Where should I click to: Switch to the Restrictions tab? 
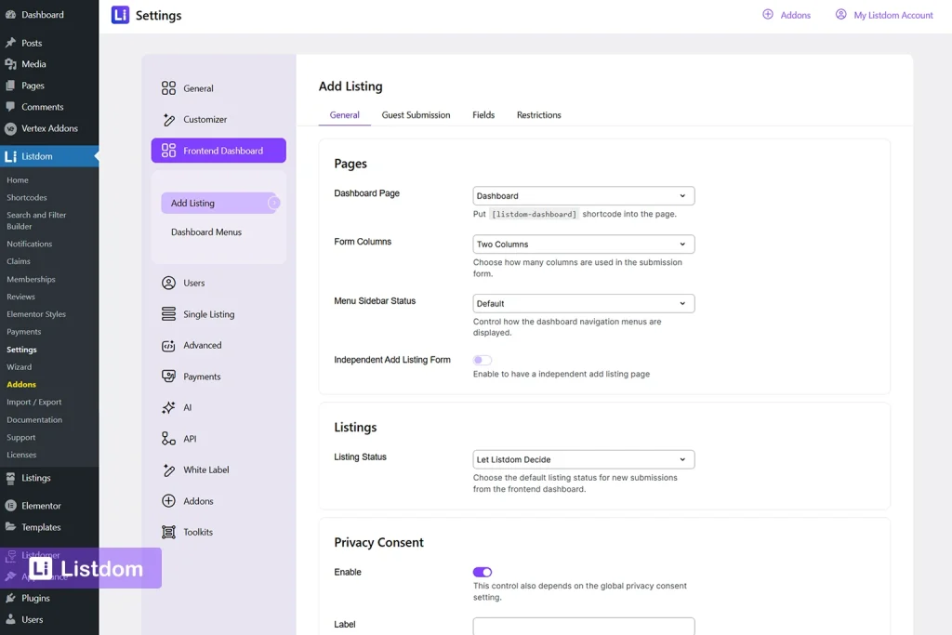click(538, 114)
